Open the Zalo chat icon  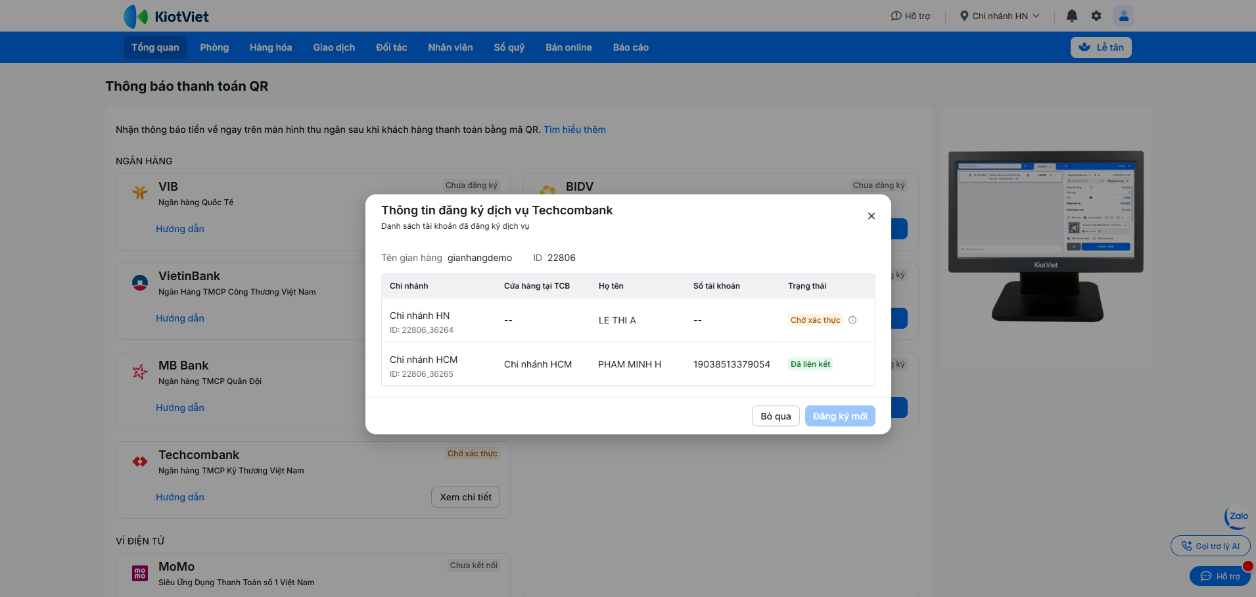[x=1238, y=517]
